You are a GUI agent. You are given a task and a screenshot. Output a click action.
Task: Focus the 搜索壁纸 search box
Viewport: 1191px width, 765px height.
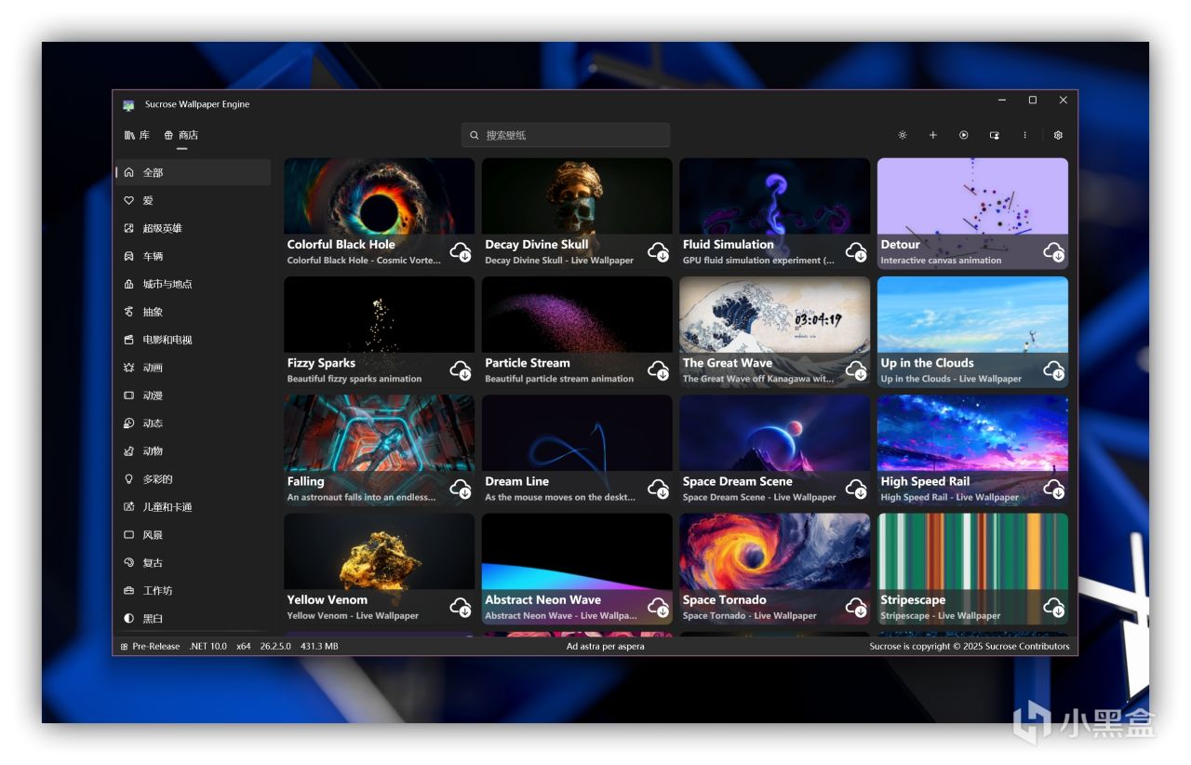coord(566,135)
